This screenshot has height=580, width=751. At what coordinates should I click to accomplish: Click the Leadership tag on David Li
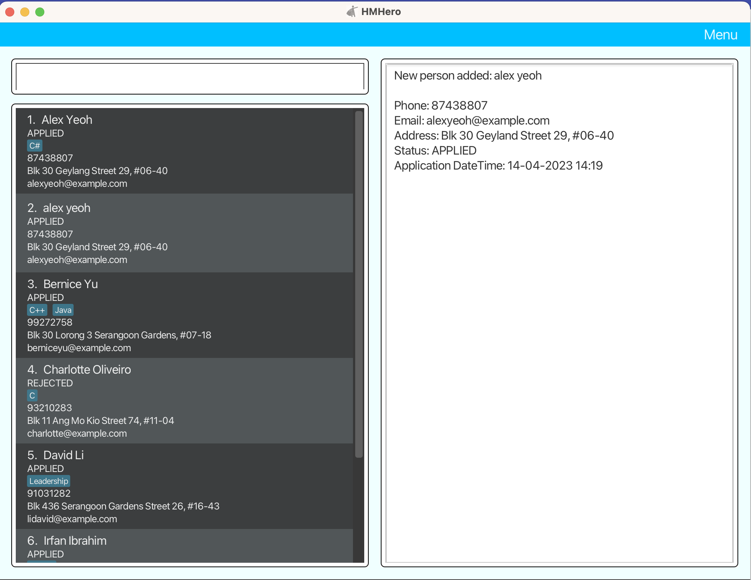[48, 481]
